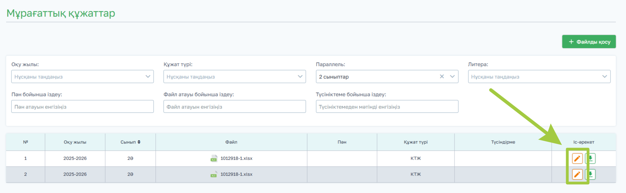Click the '№' column header
Viewport: 626px width, 193px height.
[x=26, y=142]
